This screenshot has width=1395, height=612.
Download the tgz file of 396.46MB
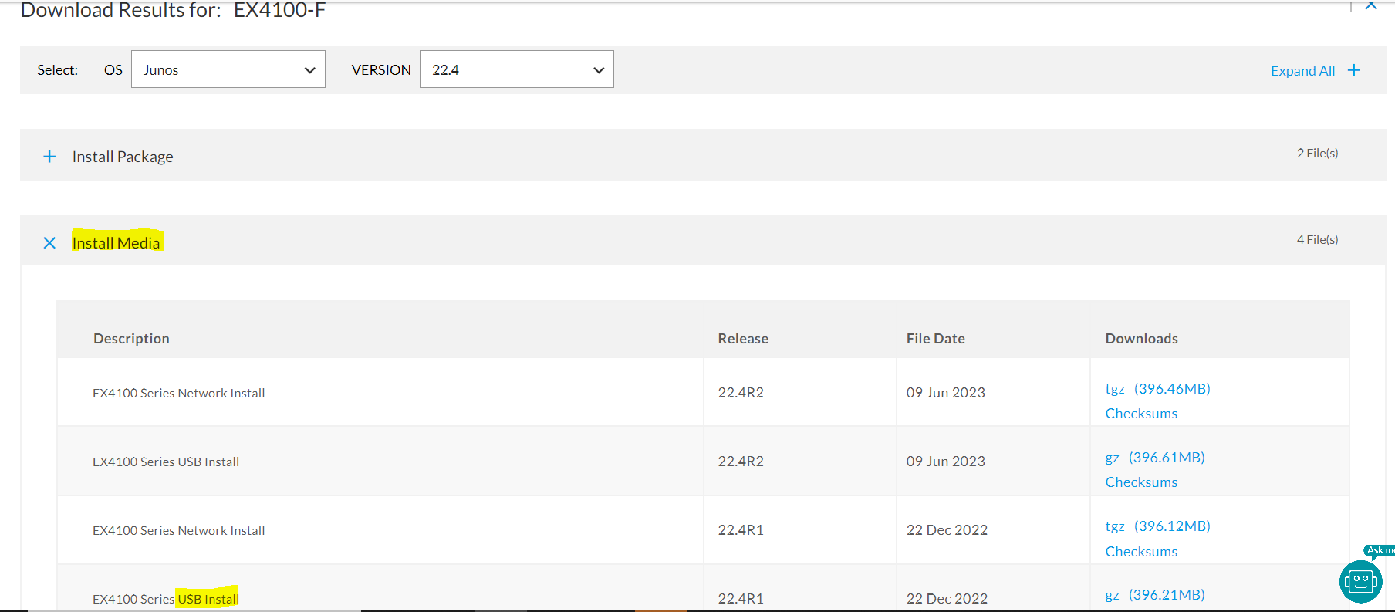[x=1157, y=388]
